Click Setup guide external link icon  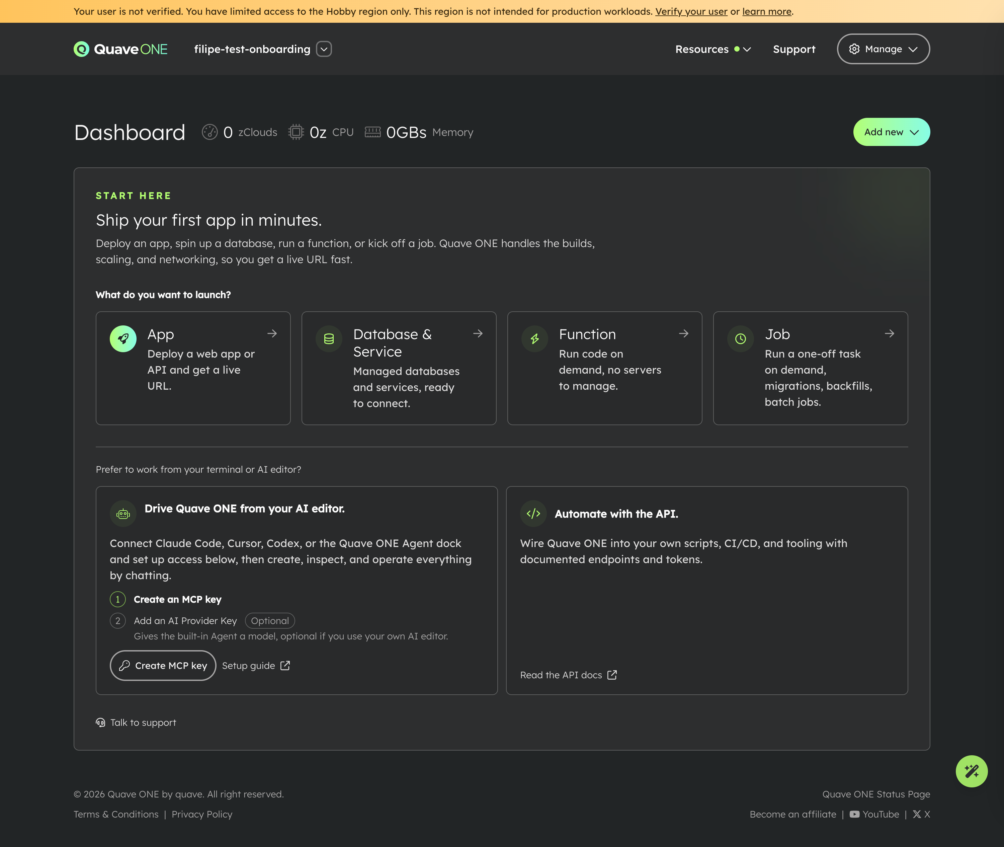pos(285,666)
